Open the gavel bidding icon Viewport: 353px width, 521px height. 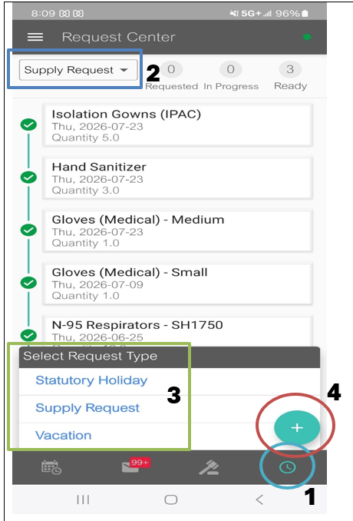(209, 467)
